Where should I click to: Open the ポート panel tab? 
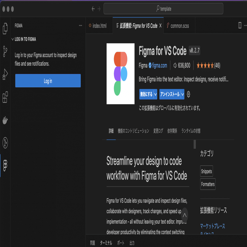coord(121,243)
